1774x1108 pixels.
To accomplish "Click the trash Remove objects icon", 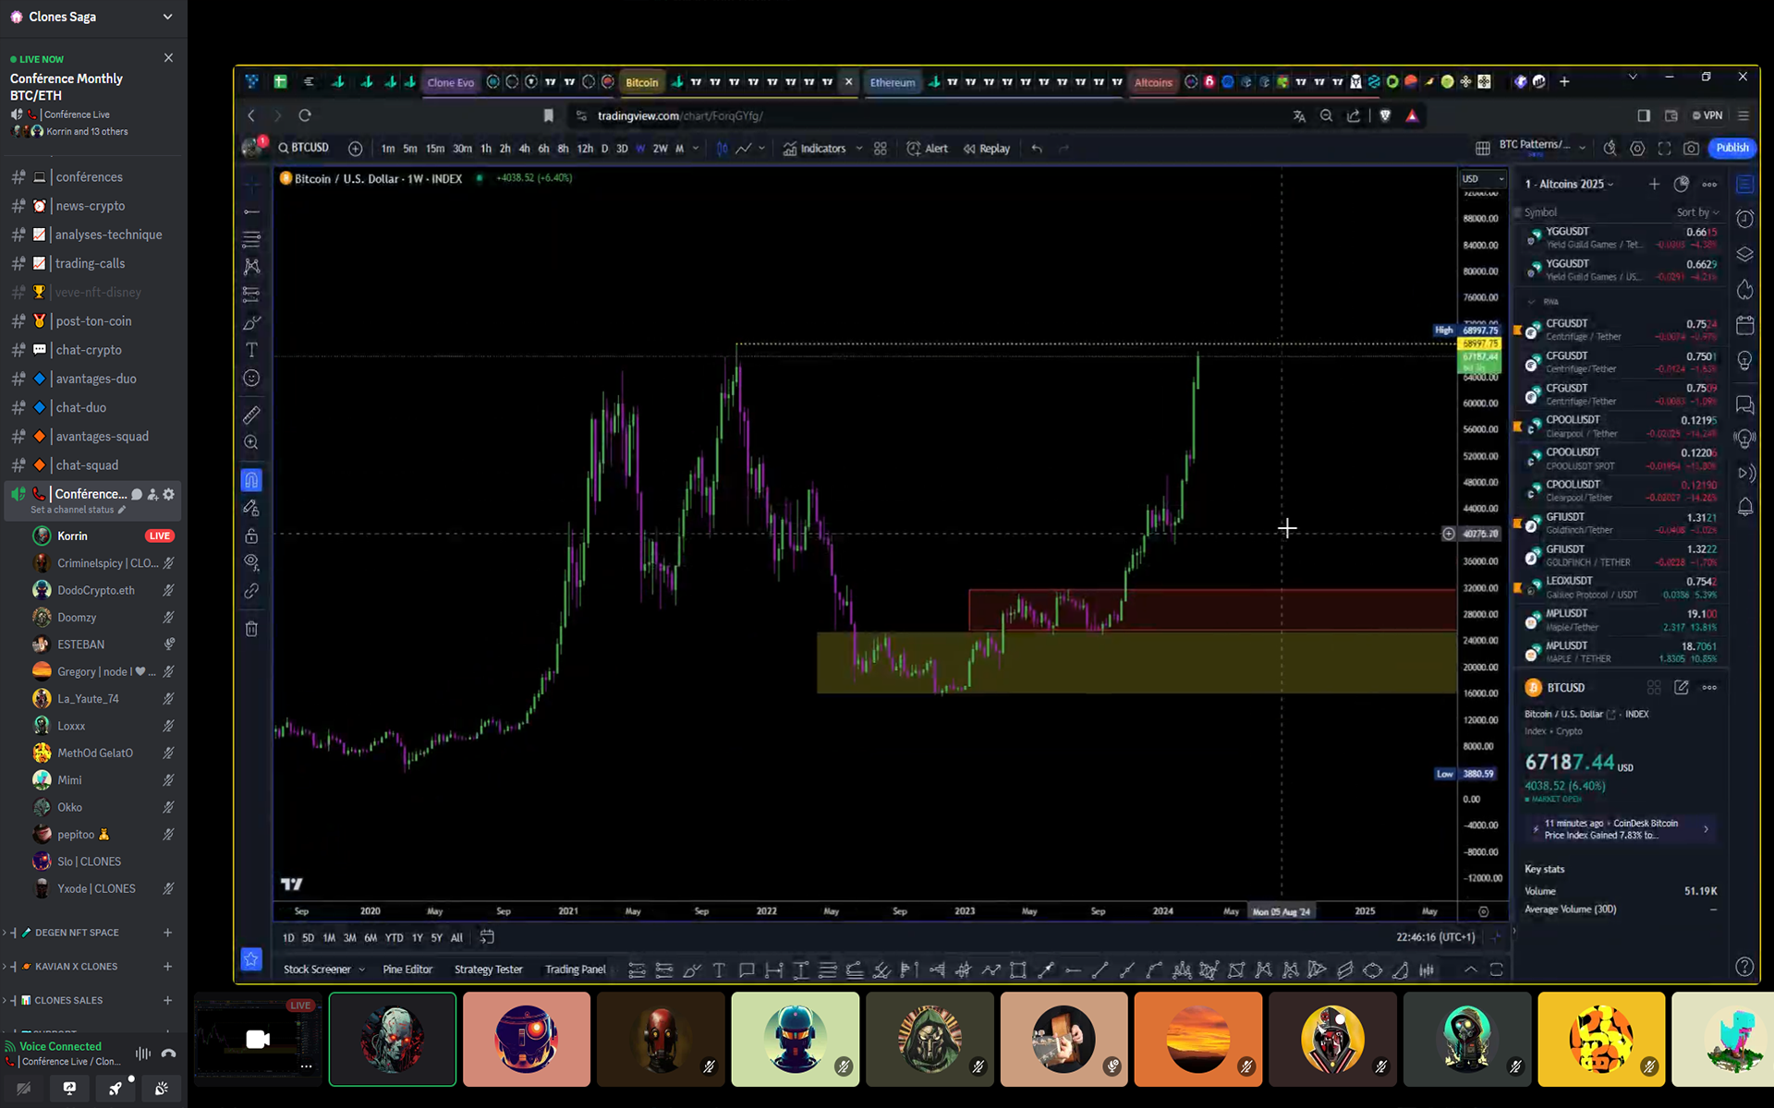I will pos(251,629).
